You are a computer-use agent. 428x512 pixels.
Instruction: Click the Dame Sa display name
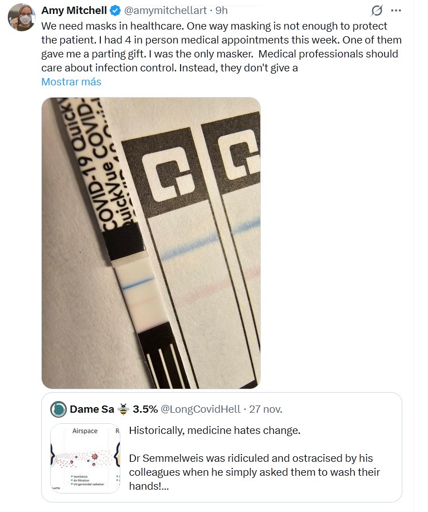(x=92, y=409)
